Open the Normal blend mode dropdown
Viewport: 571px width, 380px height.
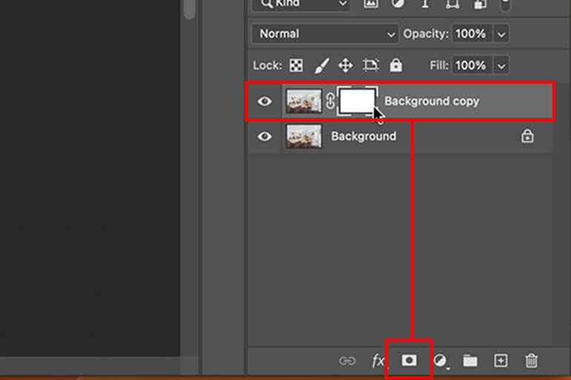click(x=325, y=34)
